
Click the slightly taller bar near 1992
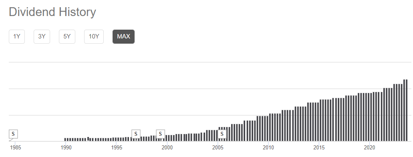click(x=88, y=139)
